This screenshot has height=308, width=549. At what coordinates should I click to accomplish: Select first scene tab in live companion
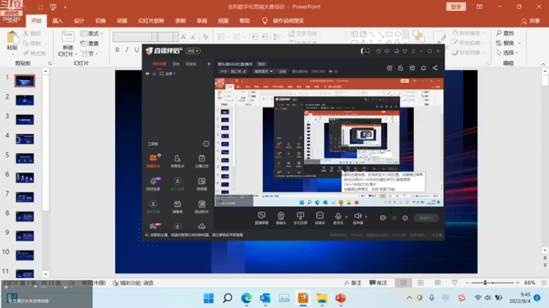coord(159,64)
